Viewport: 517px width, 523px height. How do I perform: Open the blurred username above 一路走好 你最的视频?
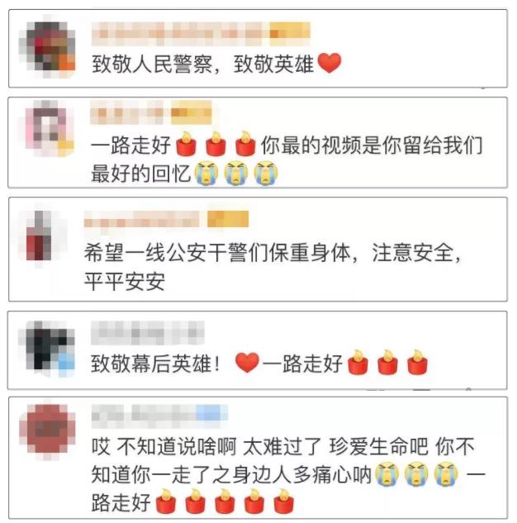(x=130, y=112)
